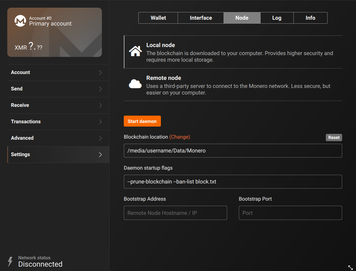Click the Start daemon button
The height and width of the screenshot is (271, 356).
click(x=142, y=121)
